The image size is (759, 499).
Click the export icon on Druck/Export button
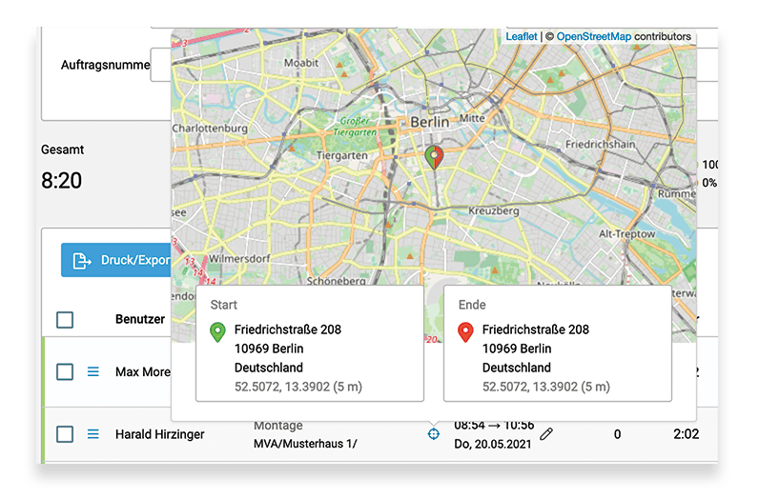[81, 261]
